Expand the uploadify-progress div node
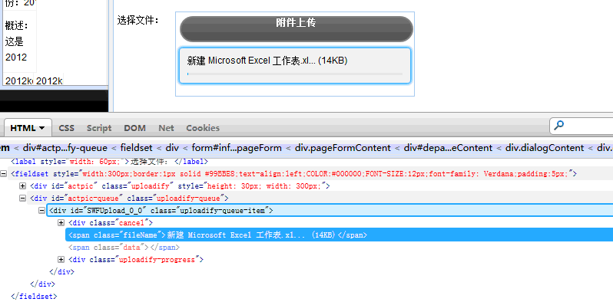The width and height of the screenshot is (613, 302). coord(61,260)
